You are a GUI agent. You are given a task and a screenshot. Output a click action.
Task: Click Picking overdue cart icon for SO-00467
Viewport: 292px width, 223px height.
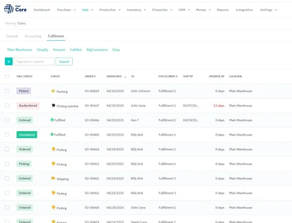53,105
